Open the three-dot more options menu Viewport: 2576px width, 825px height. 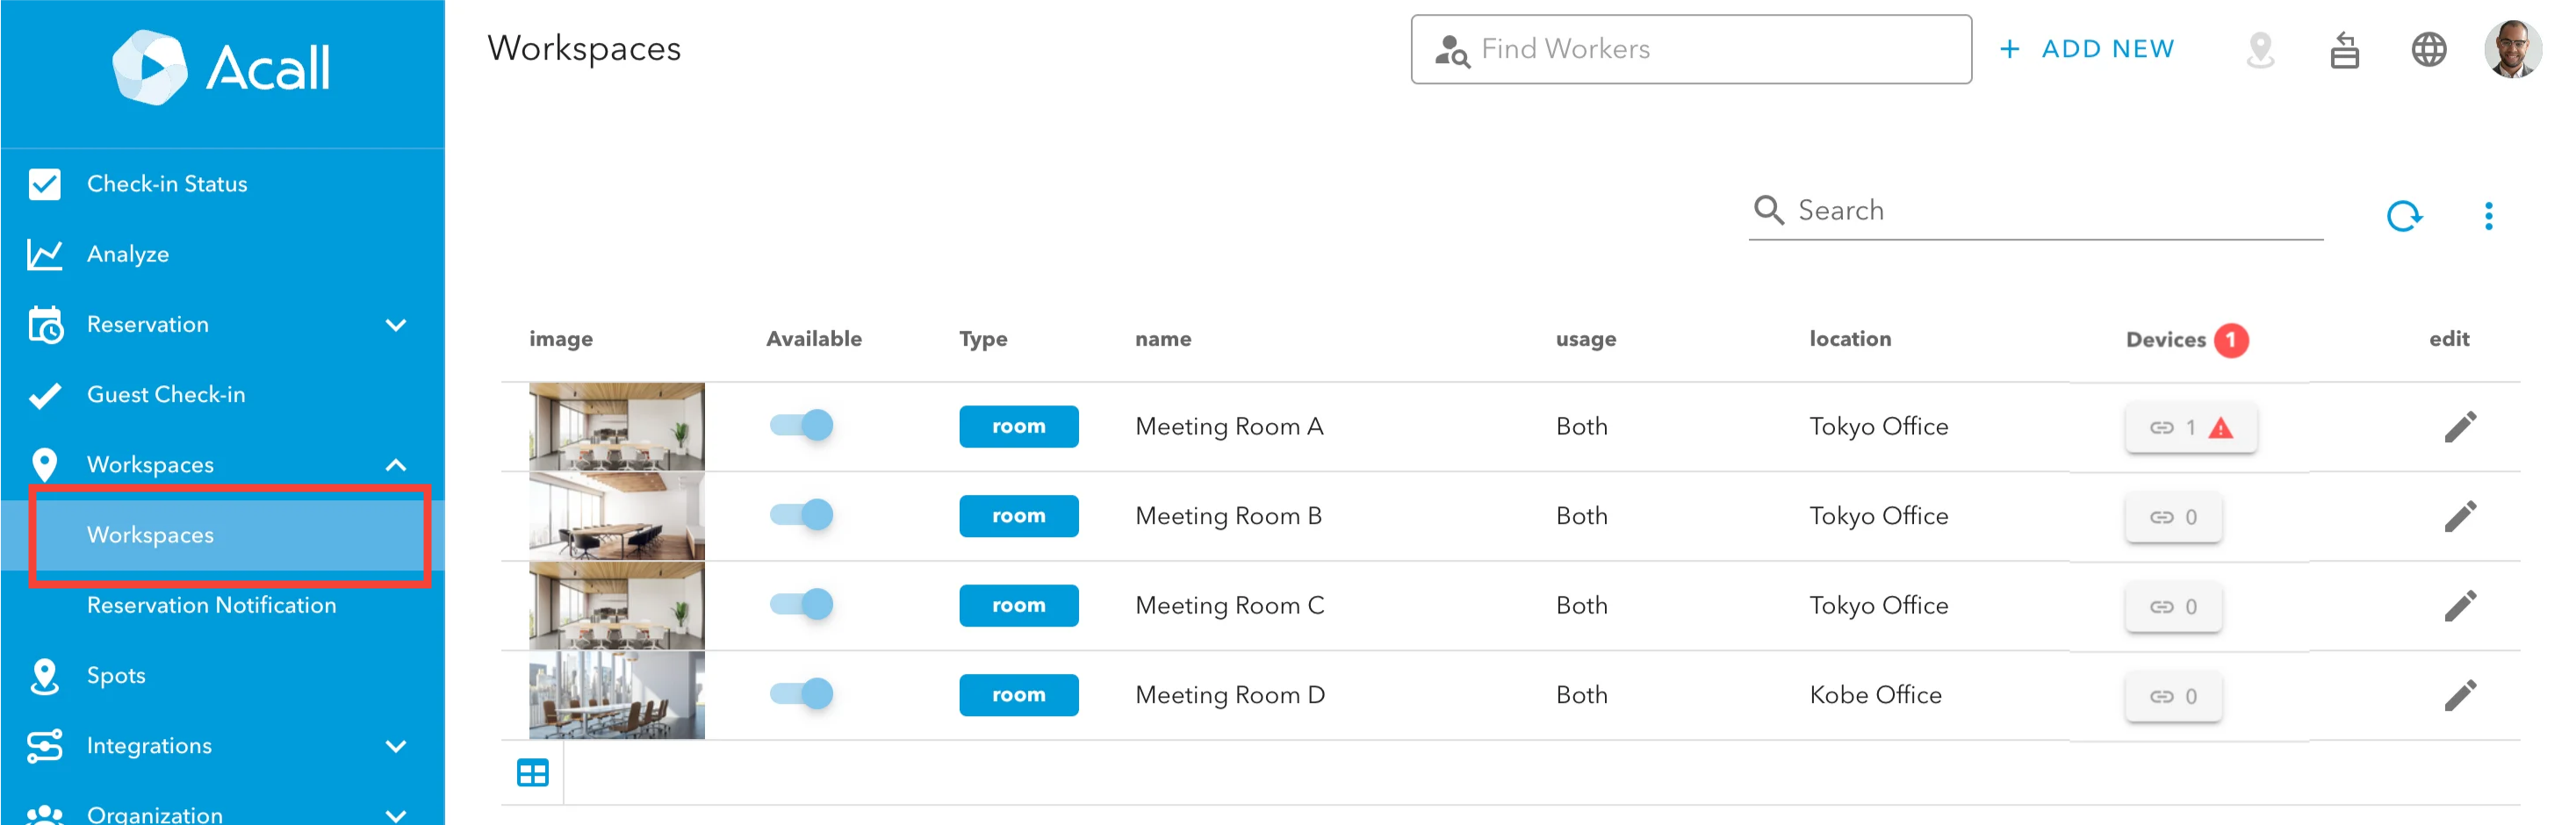pyautogui.click(x=2488, y=216)
